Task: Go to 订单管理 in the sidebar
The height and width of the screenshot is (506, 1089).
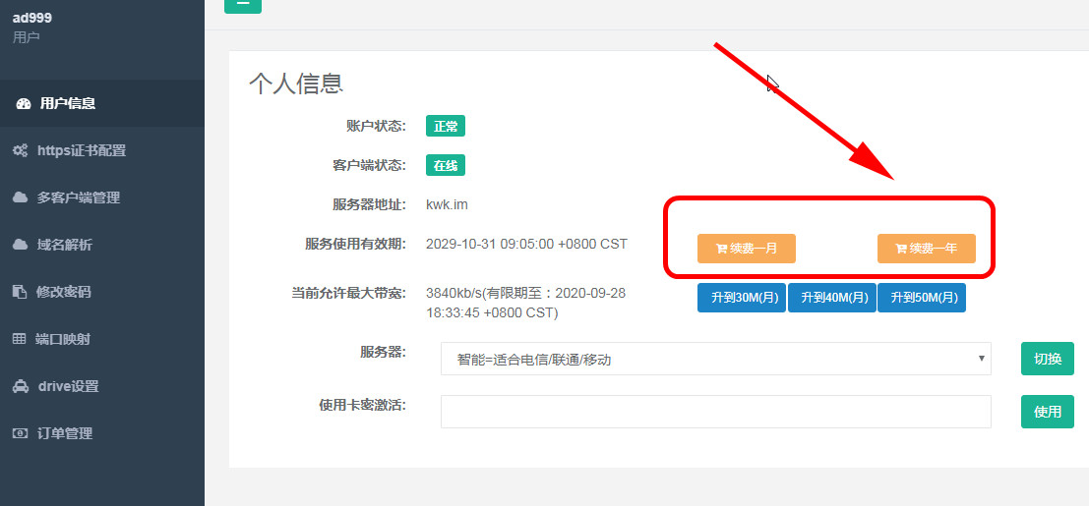Action: [x=64, y=433]
